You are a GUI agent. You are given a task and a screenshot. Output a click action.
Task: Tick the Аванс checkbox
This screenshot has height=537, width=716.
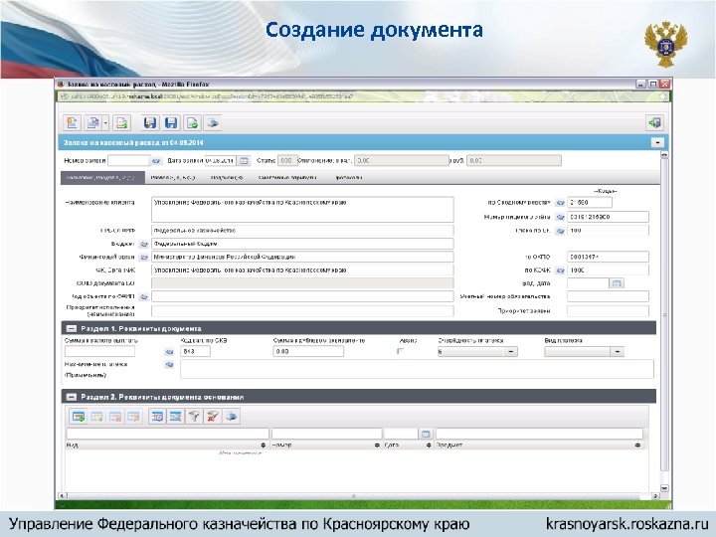point(400,351)
